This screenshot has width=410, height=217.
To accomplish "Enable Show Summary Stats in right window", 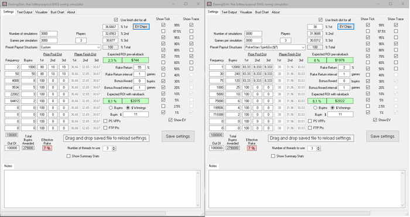I will tap(273, 156).
